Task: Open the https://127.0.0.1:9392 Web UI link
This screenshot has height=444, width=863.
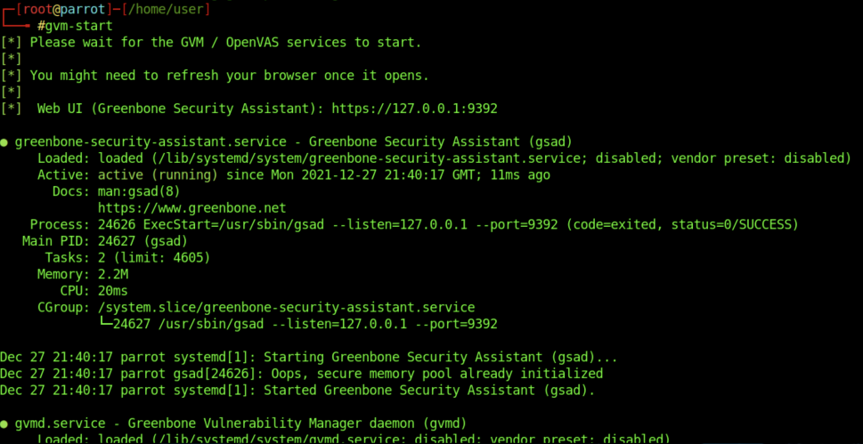Action: [x=414, y=109]
